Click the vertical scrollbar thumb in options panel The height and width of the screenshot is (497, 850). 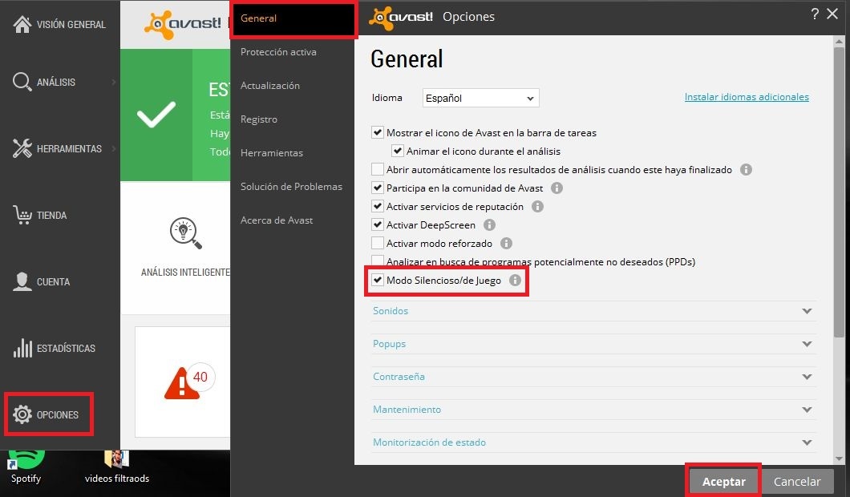tap(839, 192)
